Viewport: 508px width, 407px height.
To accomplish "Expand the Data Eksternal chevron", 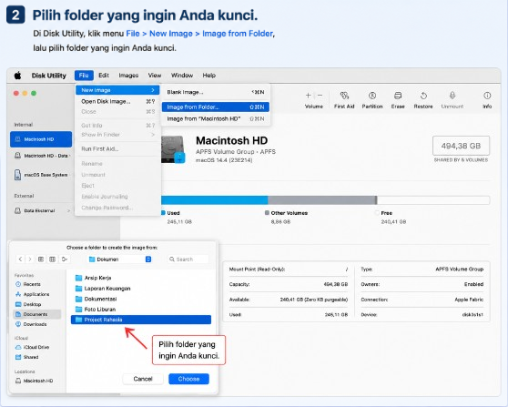I will (x=68, y=211).
